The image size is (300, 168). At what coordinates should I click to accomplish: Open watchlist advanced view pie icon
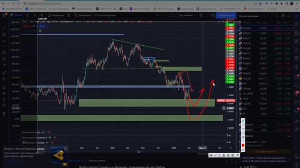283,16
